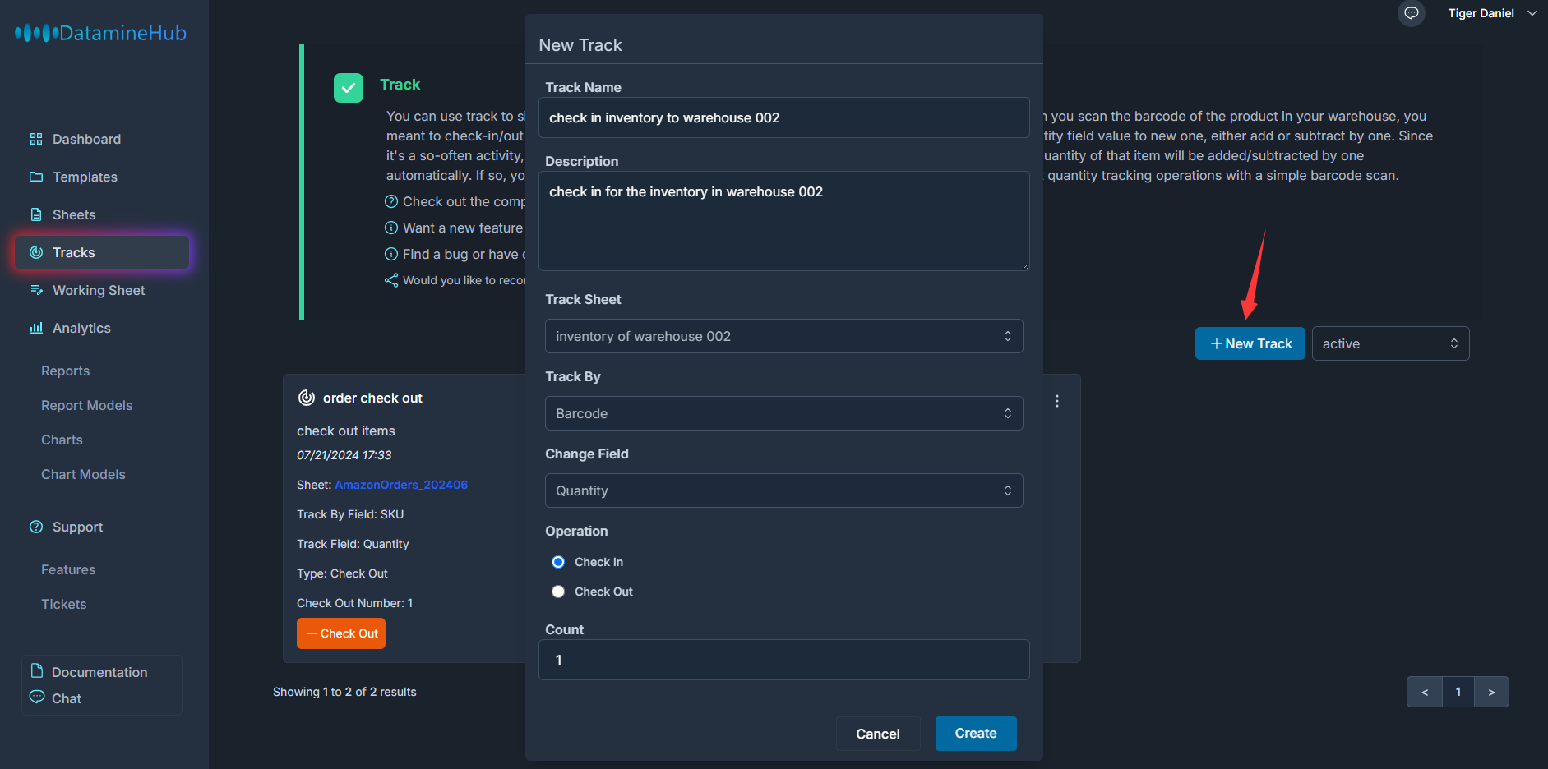Click the track icon beside order check out
1548x769 pixels.
(307, 398)
